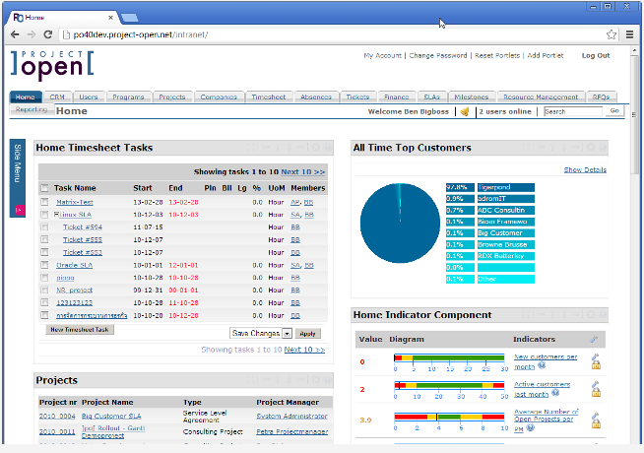Focus the Search input field
Screen dimensions: 644x453
573,111
